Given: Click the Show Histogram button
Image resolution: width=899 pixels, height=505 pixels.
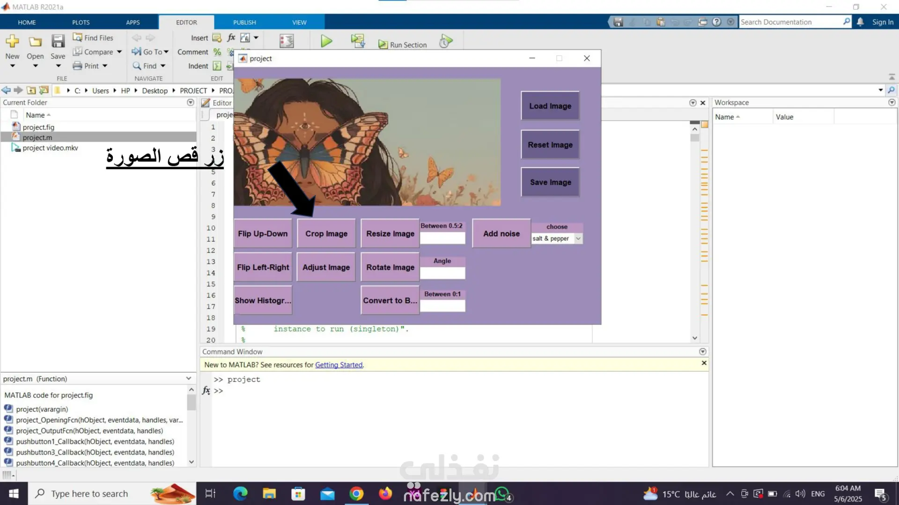Looking at the screenshot, I should (x=263, y=301).
